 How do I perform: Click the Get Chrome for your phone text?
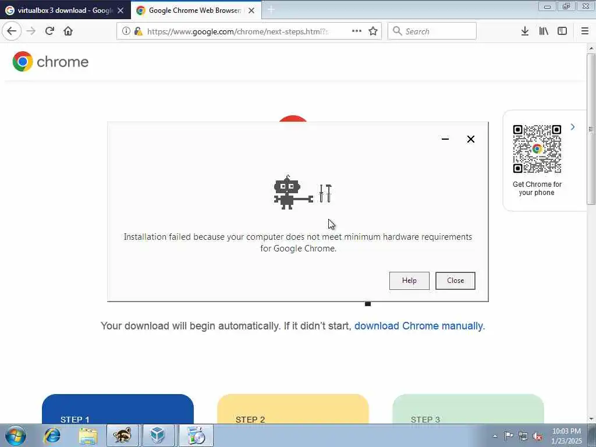pos(537,188)
